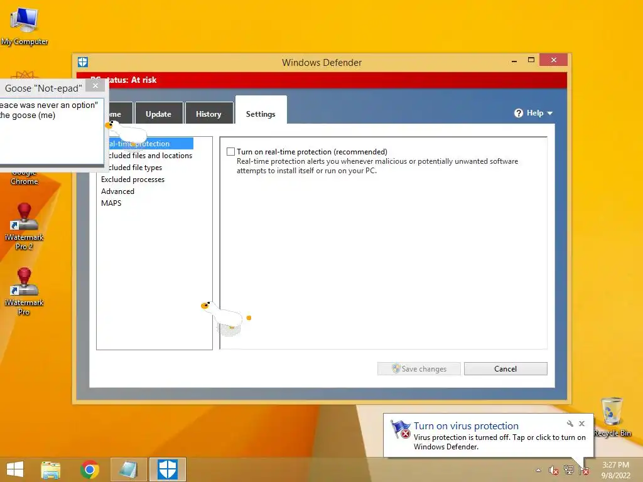This screenshot has width=643, height=482.
Task: Select Real-time protection in settings list
Action: click(146, 144)
